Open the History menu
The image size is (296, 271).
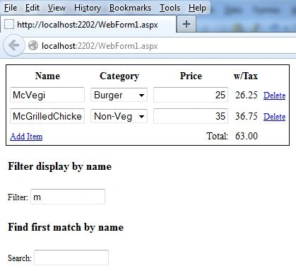[88, 8]
